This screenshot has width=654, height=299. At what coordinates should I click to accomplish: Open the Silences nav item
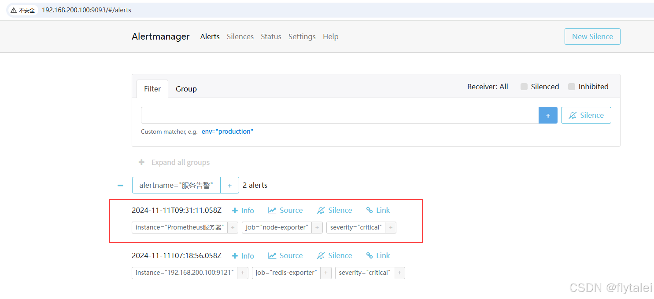point(240,36)
